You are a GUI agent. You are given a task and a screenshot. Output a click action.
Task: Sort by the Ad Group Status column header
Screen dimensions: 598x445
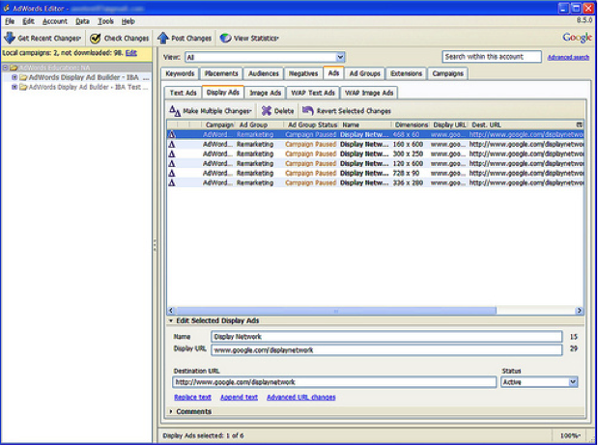(311, 125)
